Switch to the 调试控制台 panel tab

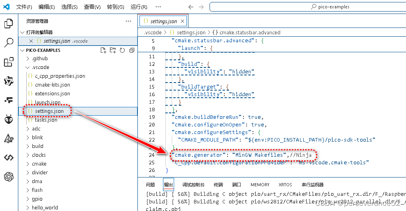tap(193, 185)
